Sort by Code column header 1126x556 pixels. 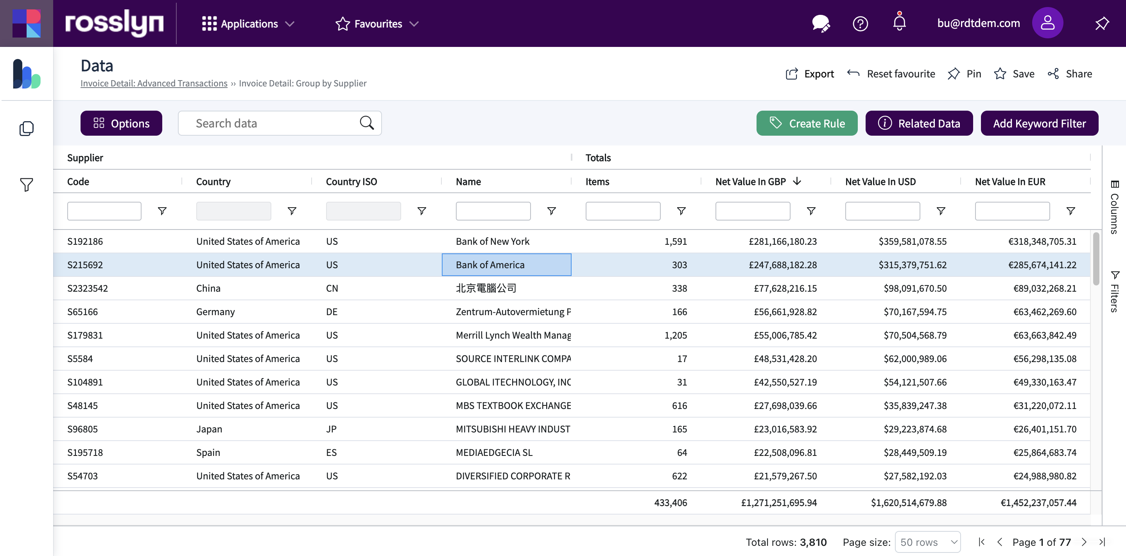pyautogui.click(x=78, y=181)
